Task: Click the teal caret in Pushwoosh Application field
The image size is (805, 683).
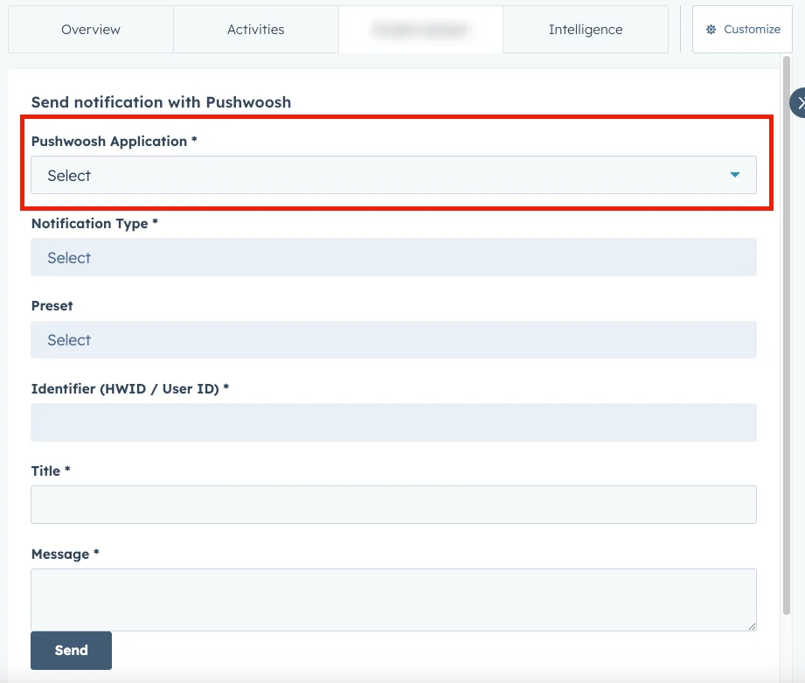Action: pos(735,175)
